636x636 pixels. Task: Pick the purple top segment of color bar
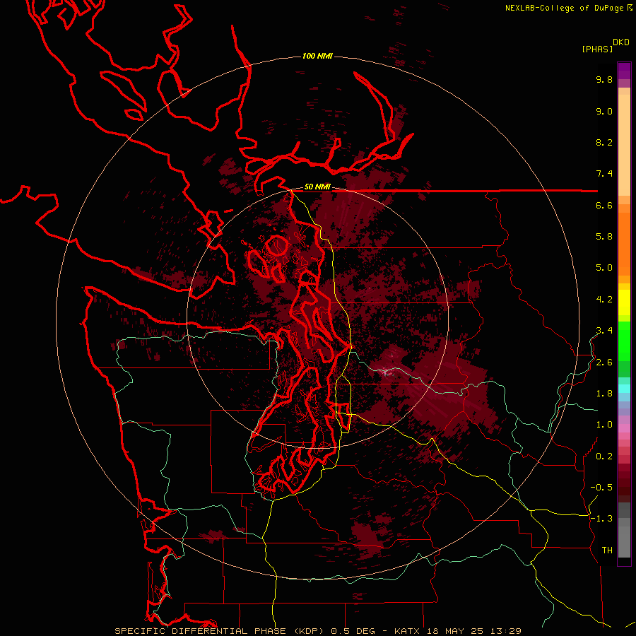624,71
